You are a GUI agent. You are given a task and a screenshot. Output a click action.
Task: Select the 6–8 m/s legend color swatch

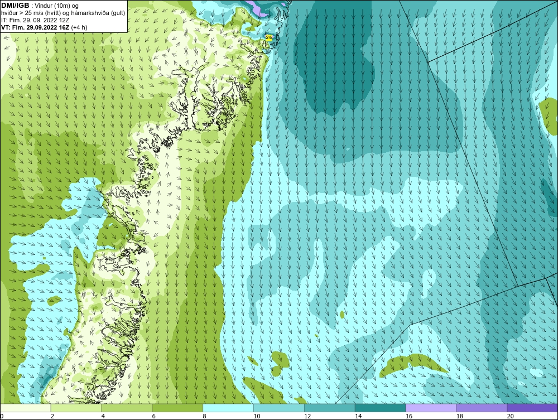[177, 408]
